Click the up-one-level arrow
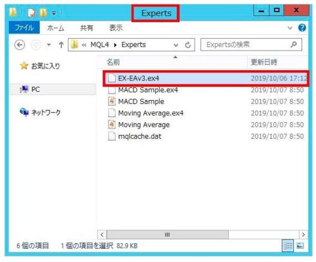 click(61, 45)
